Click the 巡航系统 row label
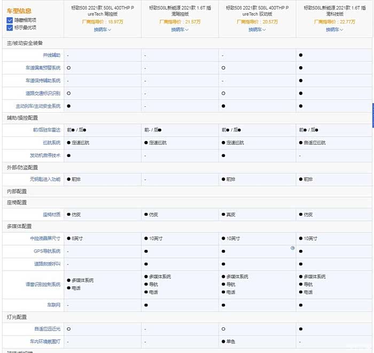This screenshot has height=353, width=374. (51, 143)
